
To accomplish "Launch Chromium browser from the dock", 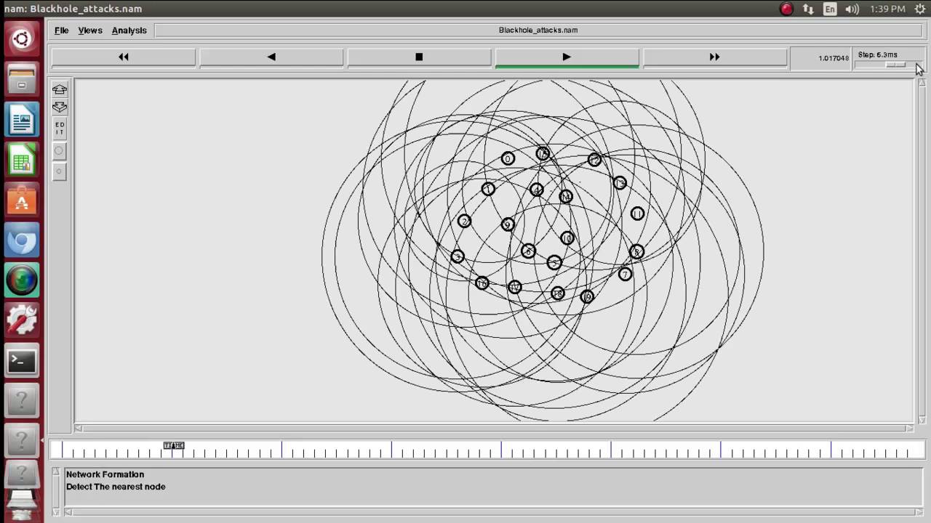I will [x=22, y=240].
